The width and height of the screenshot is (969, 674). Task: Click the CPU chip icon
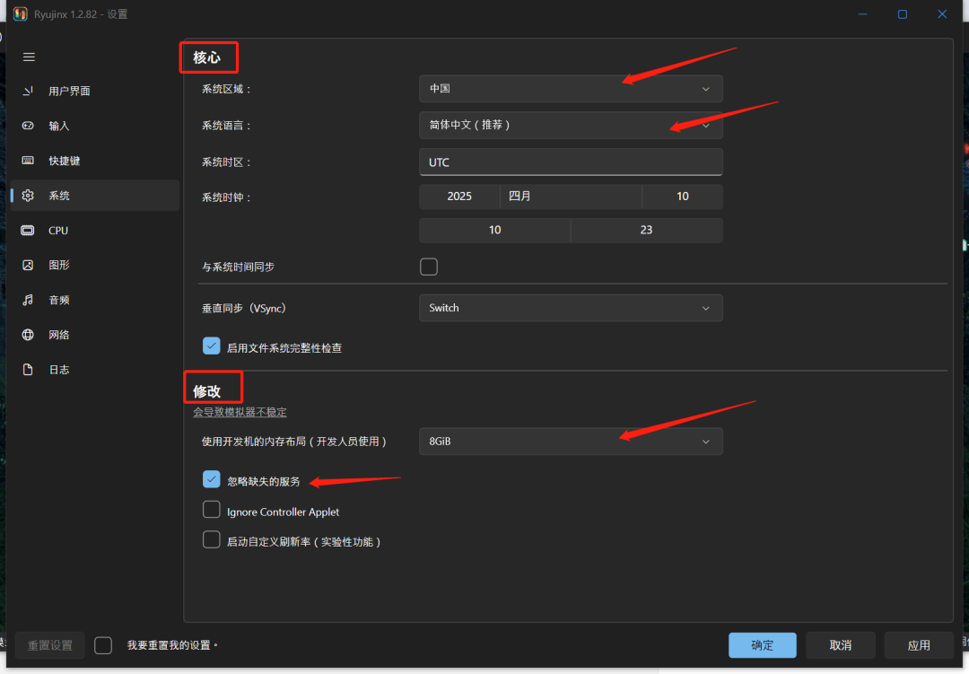29,231
